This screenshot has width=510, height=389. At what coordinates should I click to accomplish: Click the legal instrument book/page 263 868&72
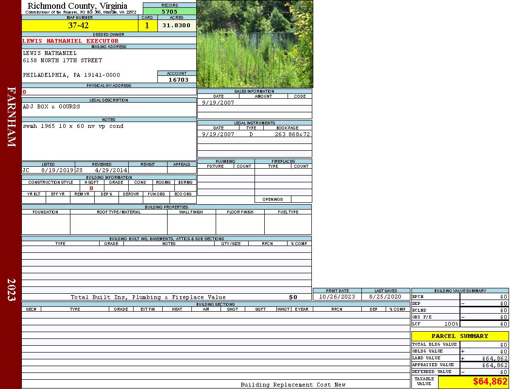292,134
